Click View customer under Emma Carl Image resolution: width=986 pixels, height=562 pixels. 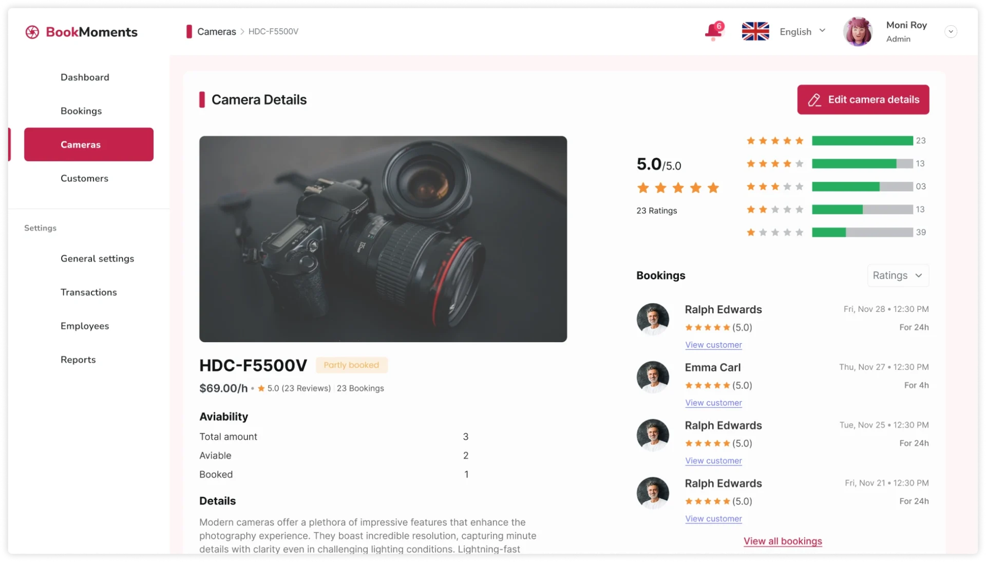(713, 403)
